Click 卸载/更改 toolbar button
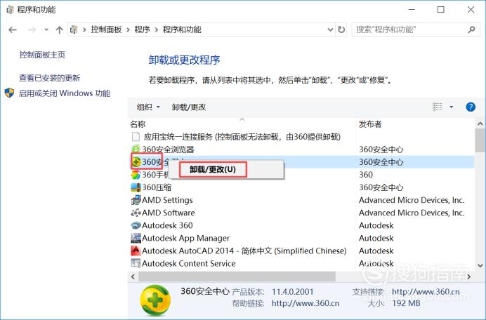 189,107
